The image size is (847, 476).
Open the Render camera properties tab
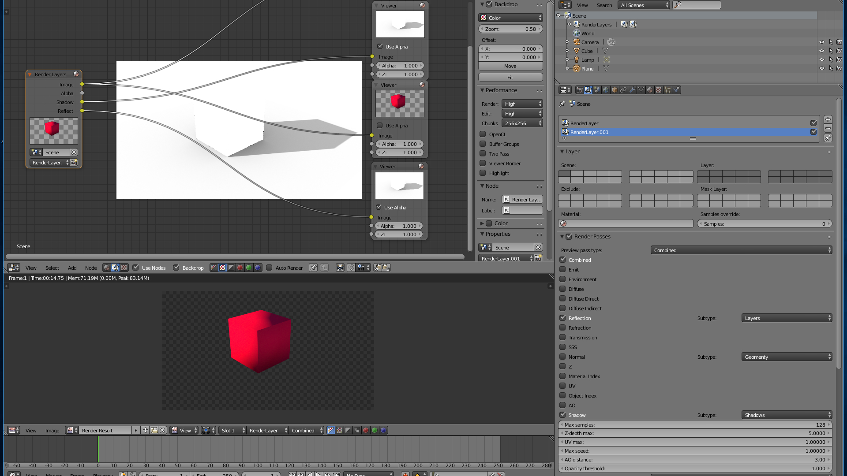point(580,90)
